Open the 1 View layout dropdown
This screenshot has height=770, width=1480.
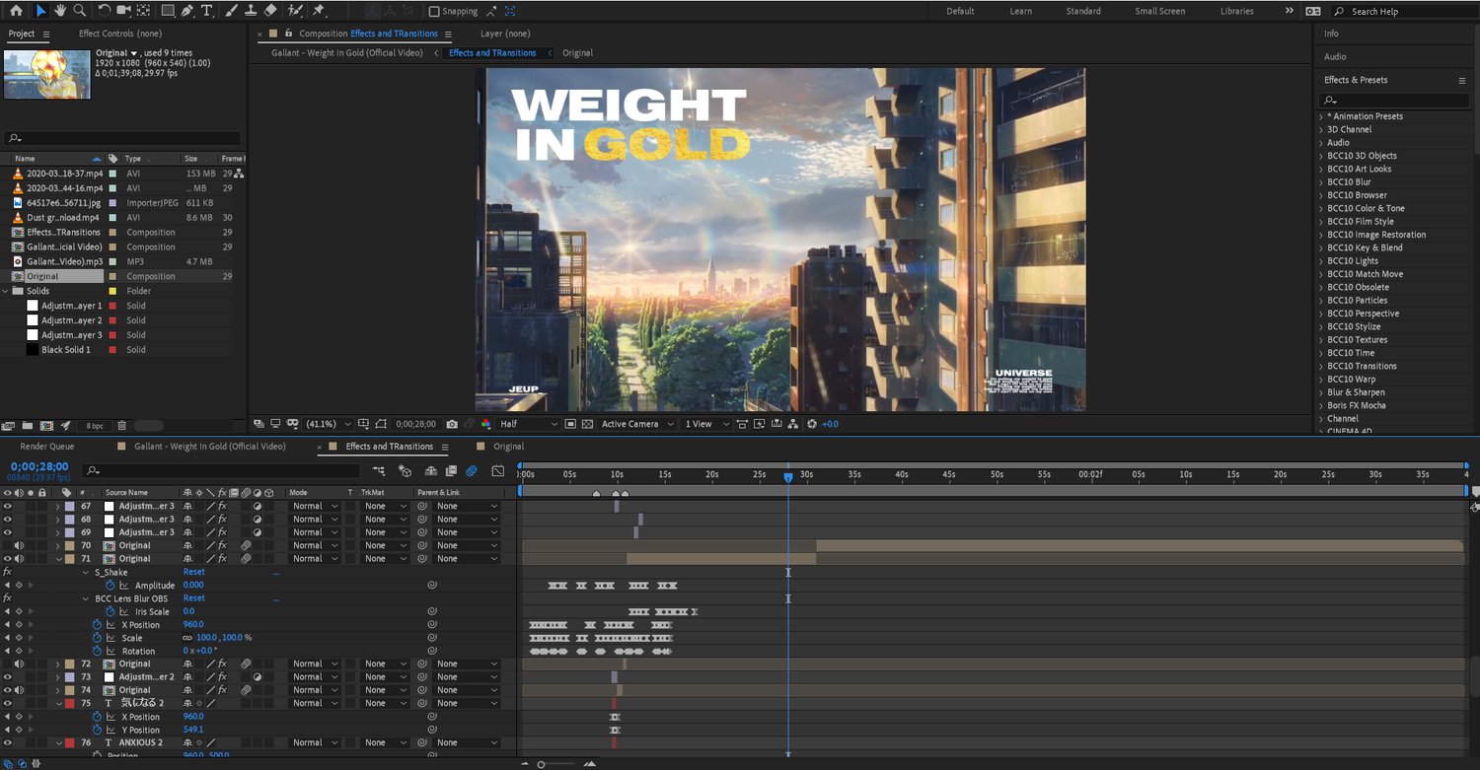[706, 424]
